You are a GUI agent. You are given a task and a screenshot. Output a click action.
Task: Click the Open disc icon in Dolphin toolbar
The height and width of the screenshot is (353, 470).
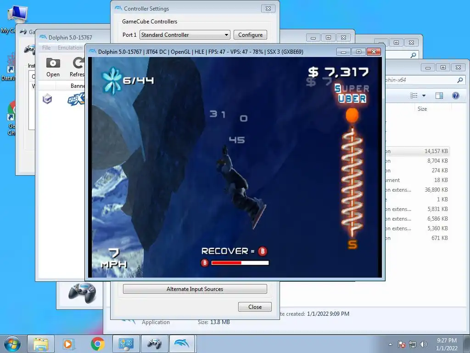tap(53, 63)
